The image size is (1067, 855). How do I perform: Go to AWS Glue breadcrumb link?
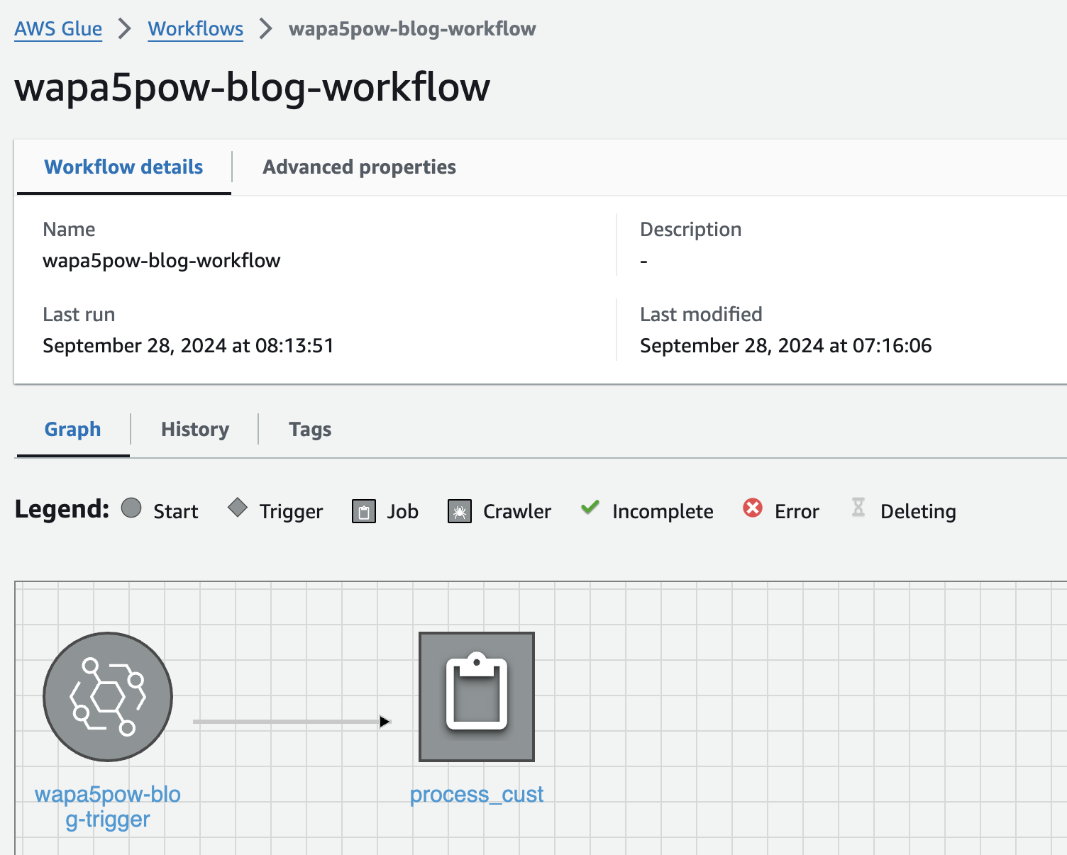tap(58, 29)
